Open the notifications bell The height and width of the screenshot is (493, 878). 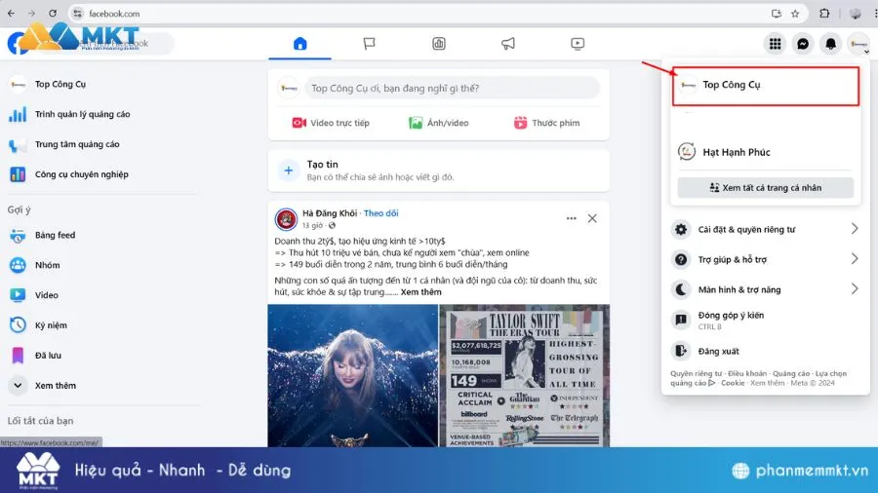[831, 44]
